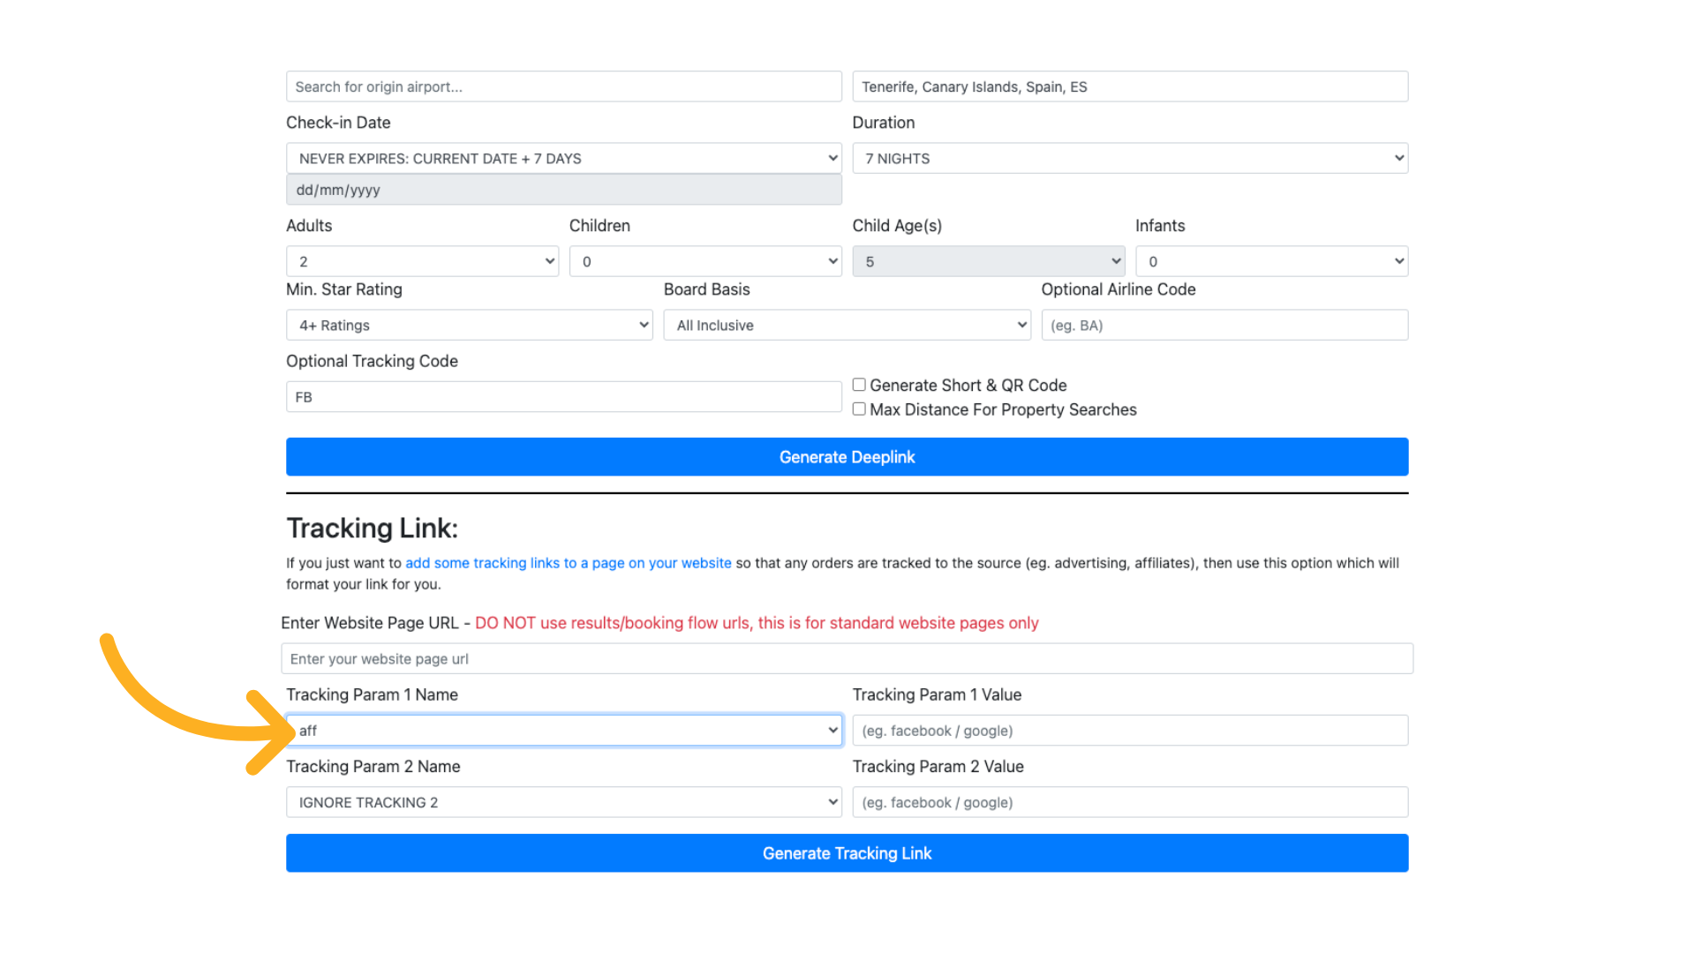Open Tracking Param 1 Name dropdown
Image resolution: width=1695 pixels, height=953 pixels.
tap(563, 731)
